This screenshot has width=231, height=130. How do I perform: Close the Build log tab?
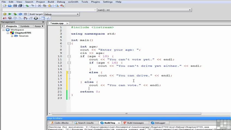[x=119, y=123]
